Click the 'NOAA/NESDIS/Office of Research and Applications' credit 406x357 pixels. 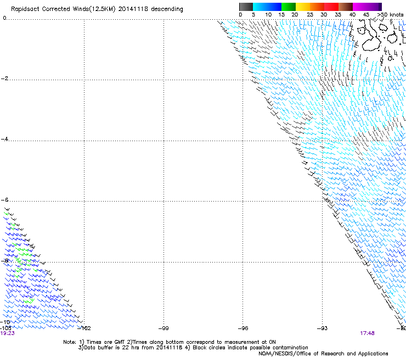click(323, 354)
